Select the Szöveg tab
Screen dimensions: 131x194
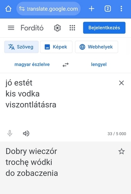click(x=21, y=47)
